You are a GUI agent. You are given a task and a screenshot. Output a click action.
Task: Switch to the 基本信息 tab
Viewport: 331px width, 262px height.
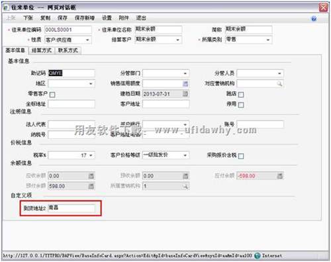15,50
